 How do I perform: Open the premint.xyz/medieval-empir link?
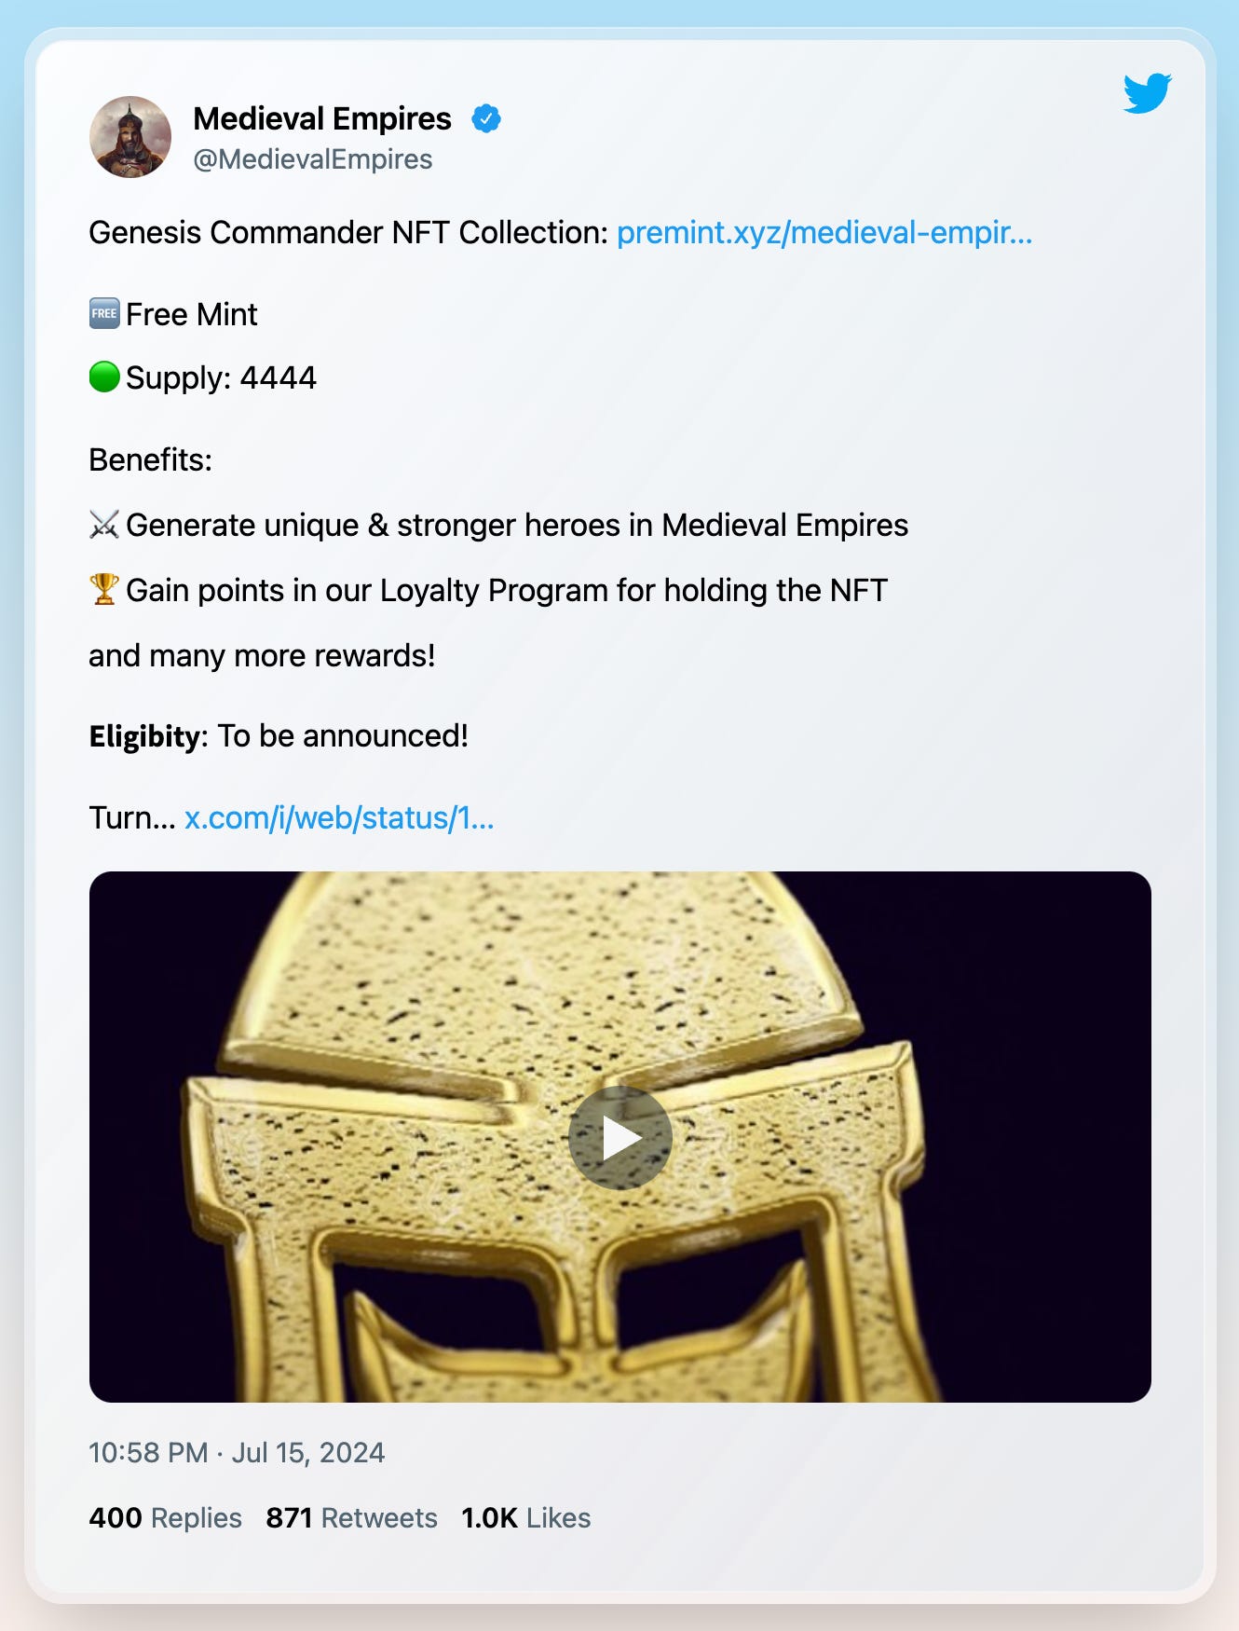[824, 232]
